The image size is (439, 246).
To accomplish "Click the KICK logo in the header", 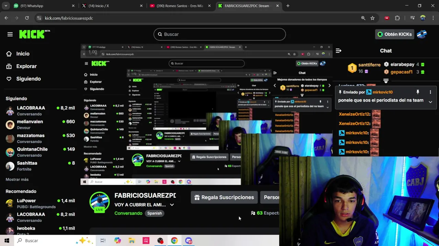I will (x=34, y=34).
